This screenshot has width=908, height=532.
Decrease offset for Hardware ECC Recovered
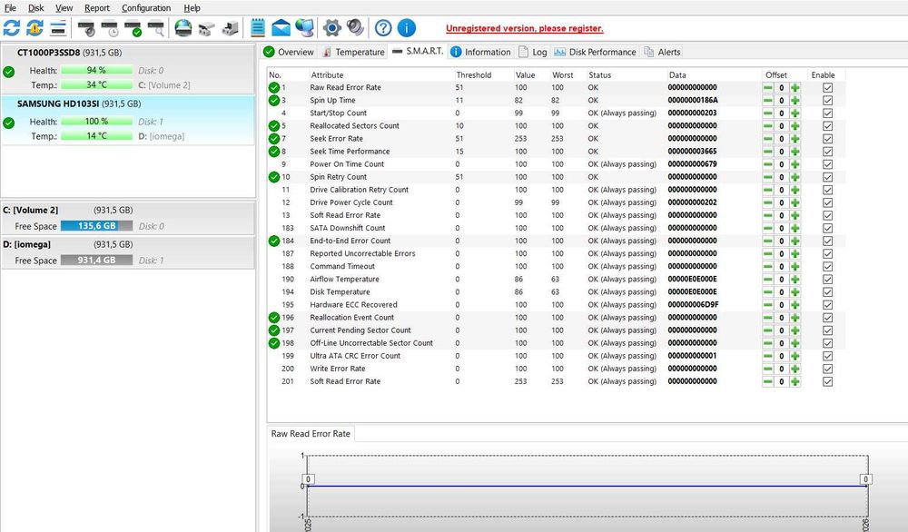(768, 304)
